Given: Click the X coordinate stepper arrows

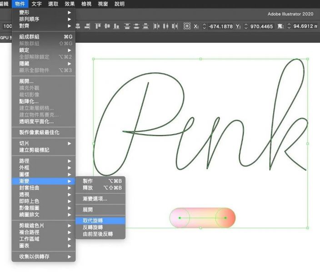Looking at the screenshot, I should click(204, 26).
